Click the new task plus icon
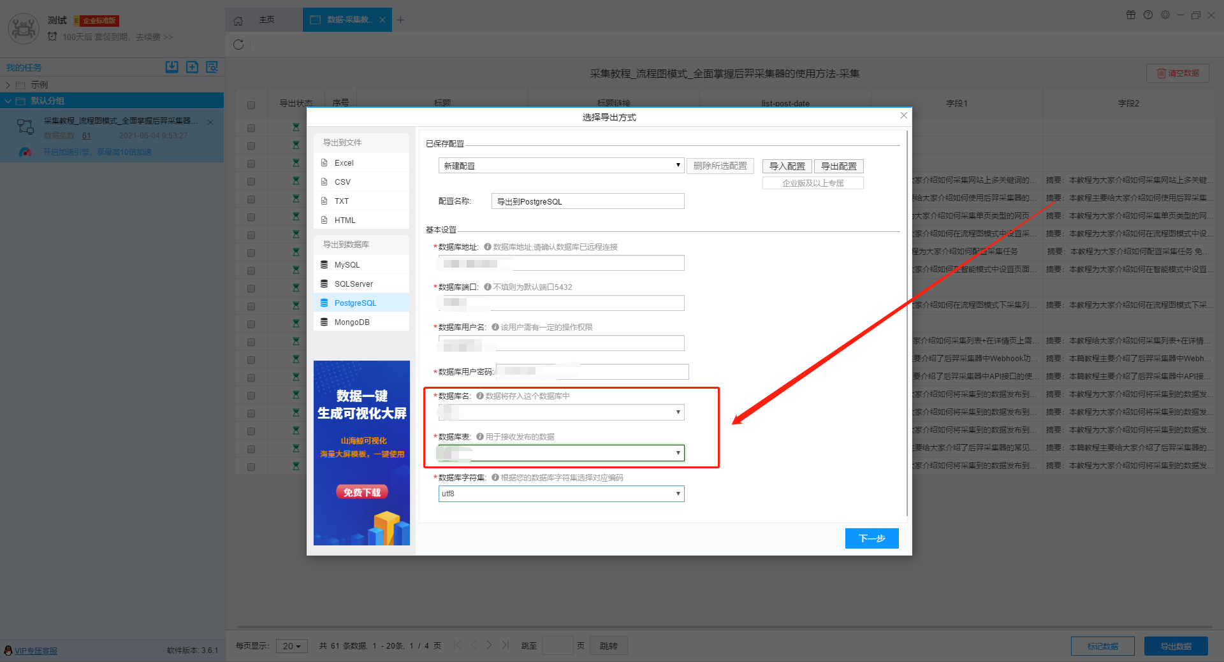This screenshot has height=662, width=1224. (192, 67)
